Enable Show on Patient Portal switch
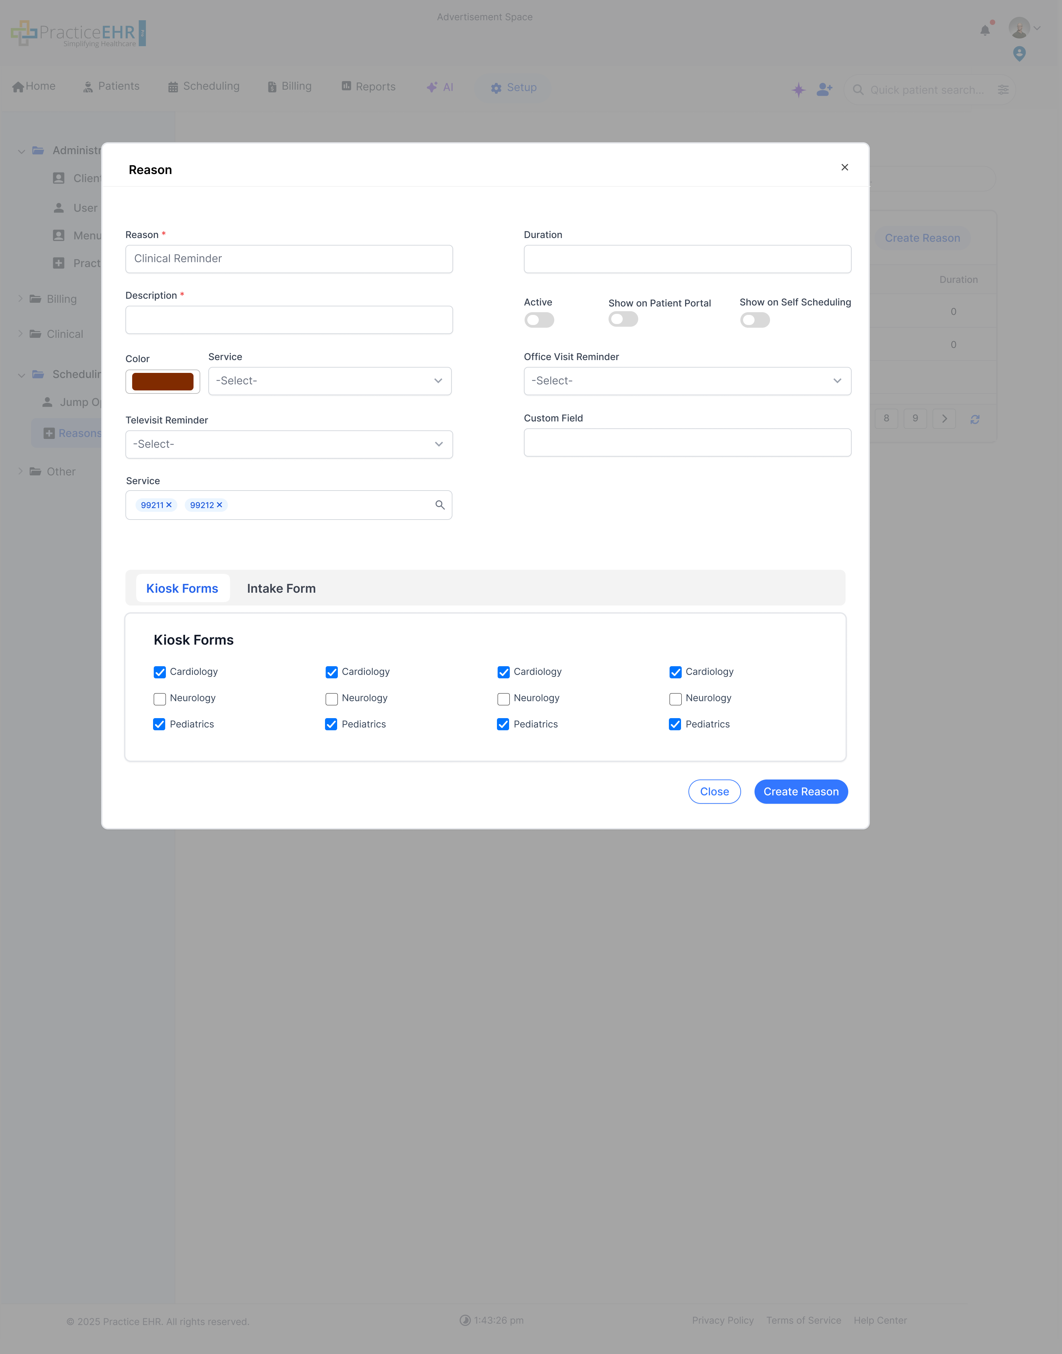This screenshot has width=1062, height=1354. pos(623,319)
